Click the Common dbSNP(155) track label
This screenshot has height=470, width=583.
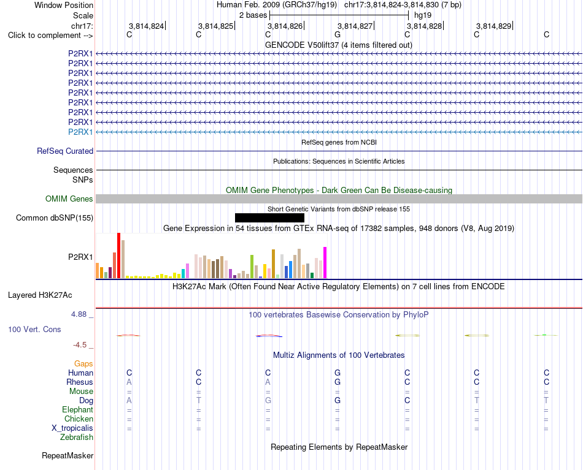coord(54,218)
